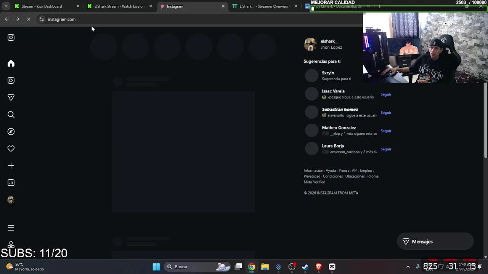The height and width of the screenshot is (274, 488).
Task: Close the ElShark Stream tab
Action: click(151, 6)
